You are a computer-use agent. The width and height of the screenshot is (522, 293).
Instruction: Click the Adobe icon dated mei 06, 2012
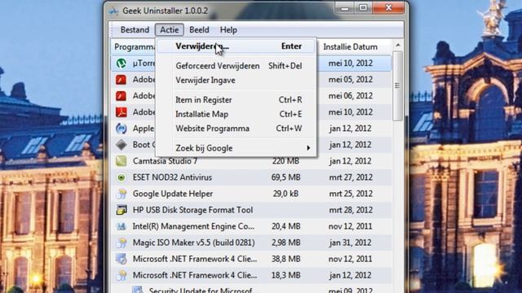pos(122,96)
